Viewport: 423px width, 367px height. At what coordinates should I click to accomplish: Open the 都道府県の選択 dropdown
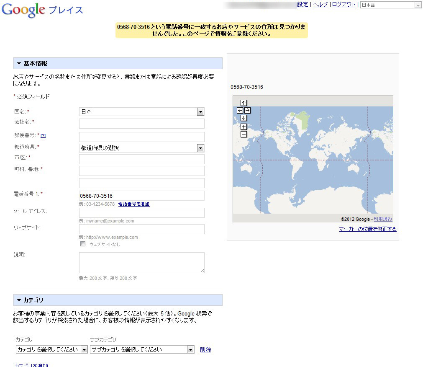coord(142,148)
